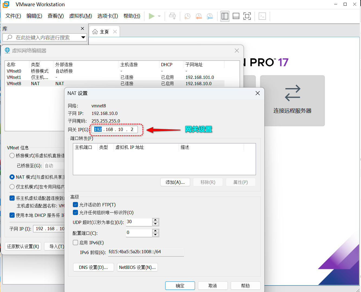This screenshot has width=361, height=292.
Task: Click the 虚拟机 IP 地址 column header
Action: pyautogui.click(x=146, y=147)
